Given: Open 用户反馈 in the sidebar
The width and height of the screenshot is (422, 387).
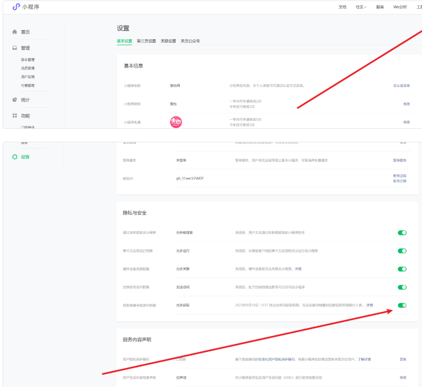Looking at the screenshot, I should [x=28, y=77].
